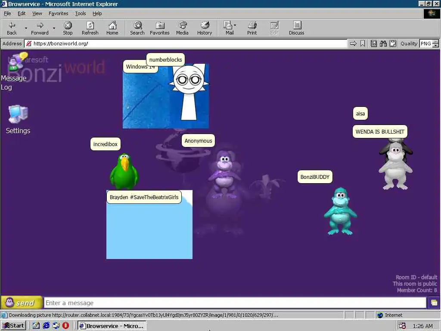Click the Internet zone status indicator
The image size is (441, 331).
[390, 315]
